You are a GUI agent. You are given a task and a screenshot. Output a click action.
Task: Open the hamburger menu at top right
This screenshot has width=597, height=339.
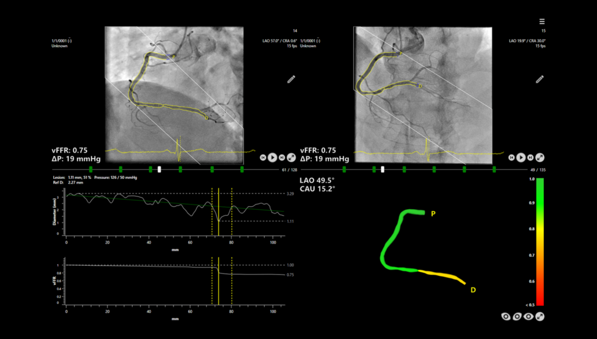point(542,21)
